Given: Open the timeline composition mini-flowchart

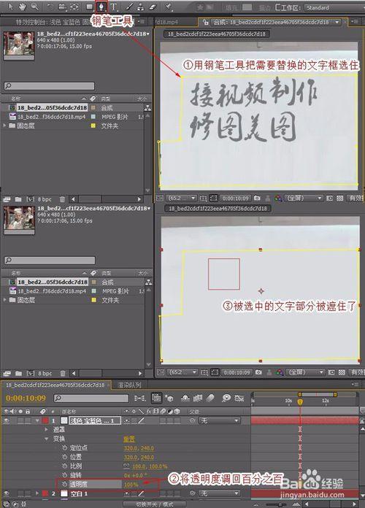Looking at the screenshot, I should [139, 398].
